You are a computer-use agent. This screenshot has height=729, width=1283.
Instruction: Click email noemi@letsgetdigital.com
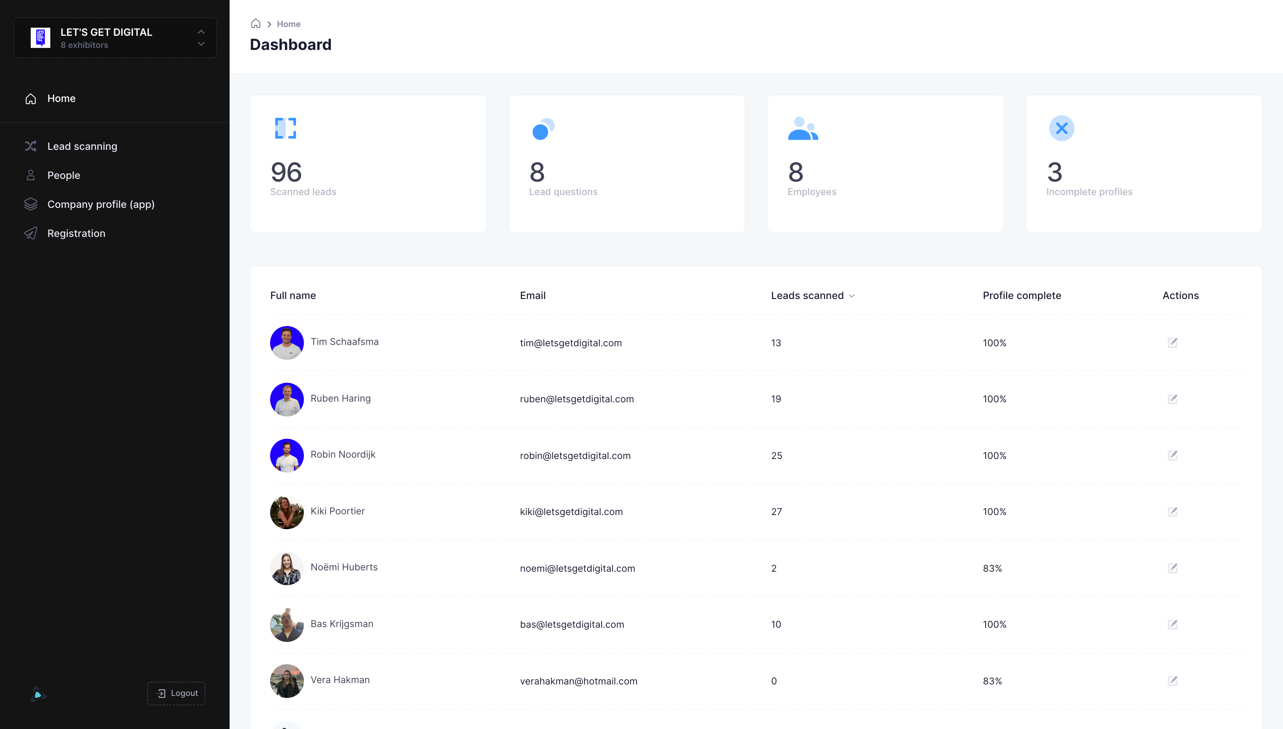577,568
